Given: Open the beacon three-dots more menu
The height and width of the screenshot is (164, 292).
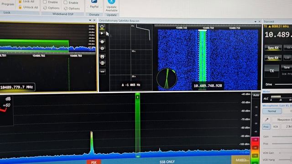Looking at the screenshot, I should (102, 72).
